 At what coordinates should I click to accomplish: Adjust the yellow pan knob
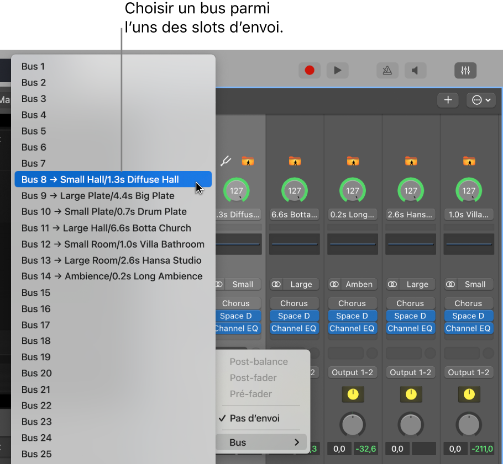[x=352, y=394]
